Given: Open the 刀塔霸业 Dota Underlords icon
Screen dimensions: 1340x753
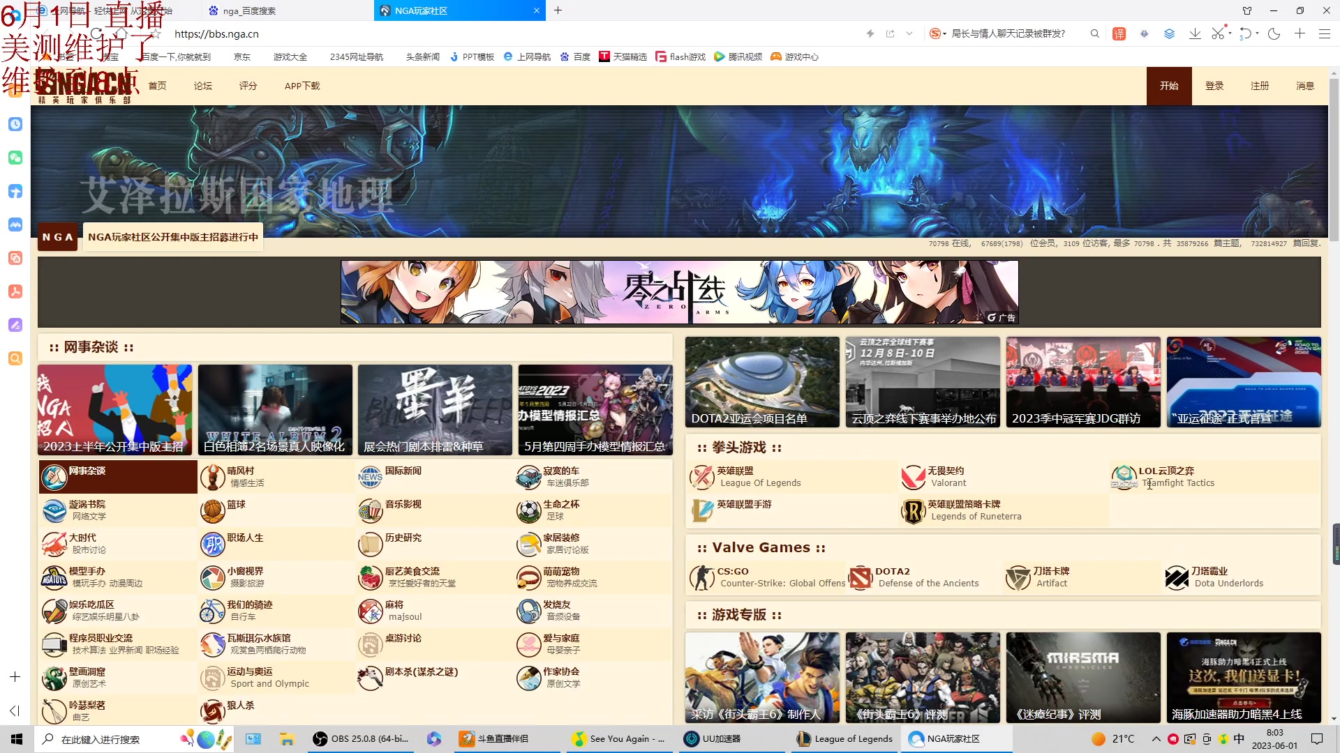Looking at the screenshot, I should point(1177,577).
